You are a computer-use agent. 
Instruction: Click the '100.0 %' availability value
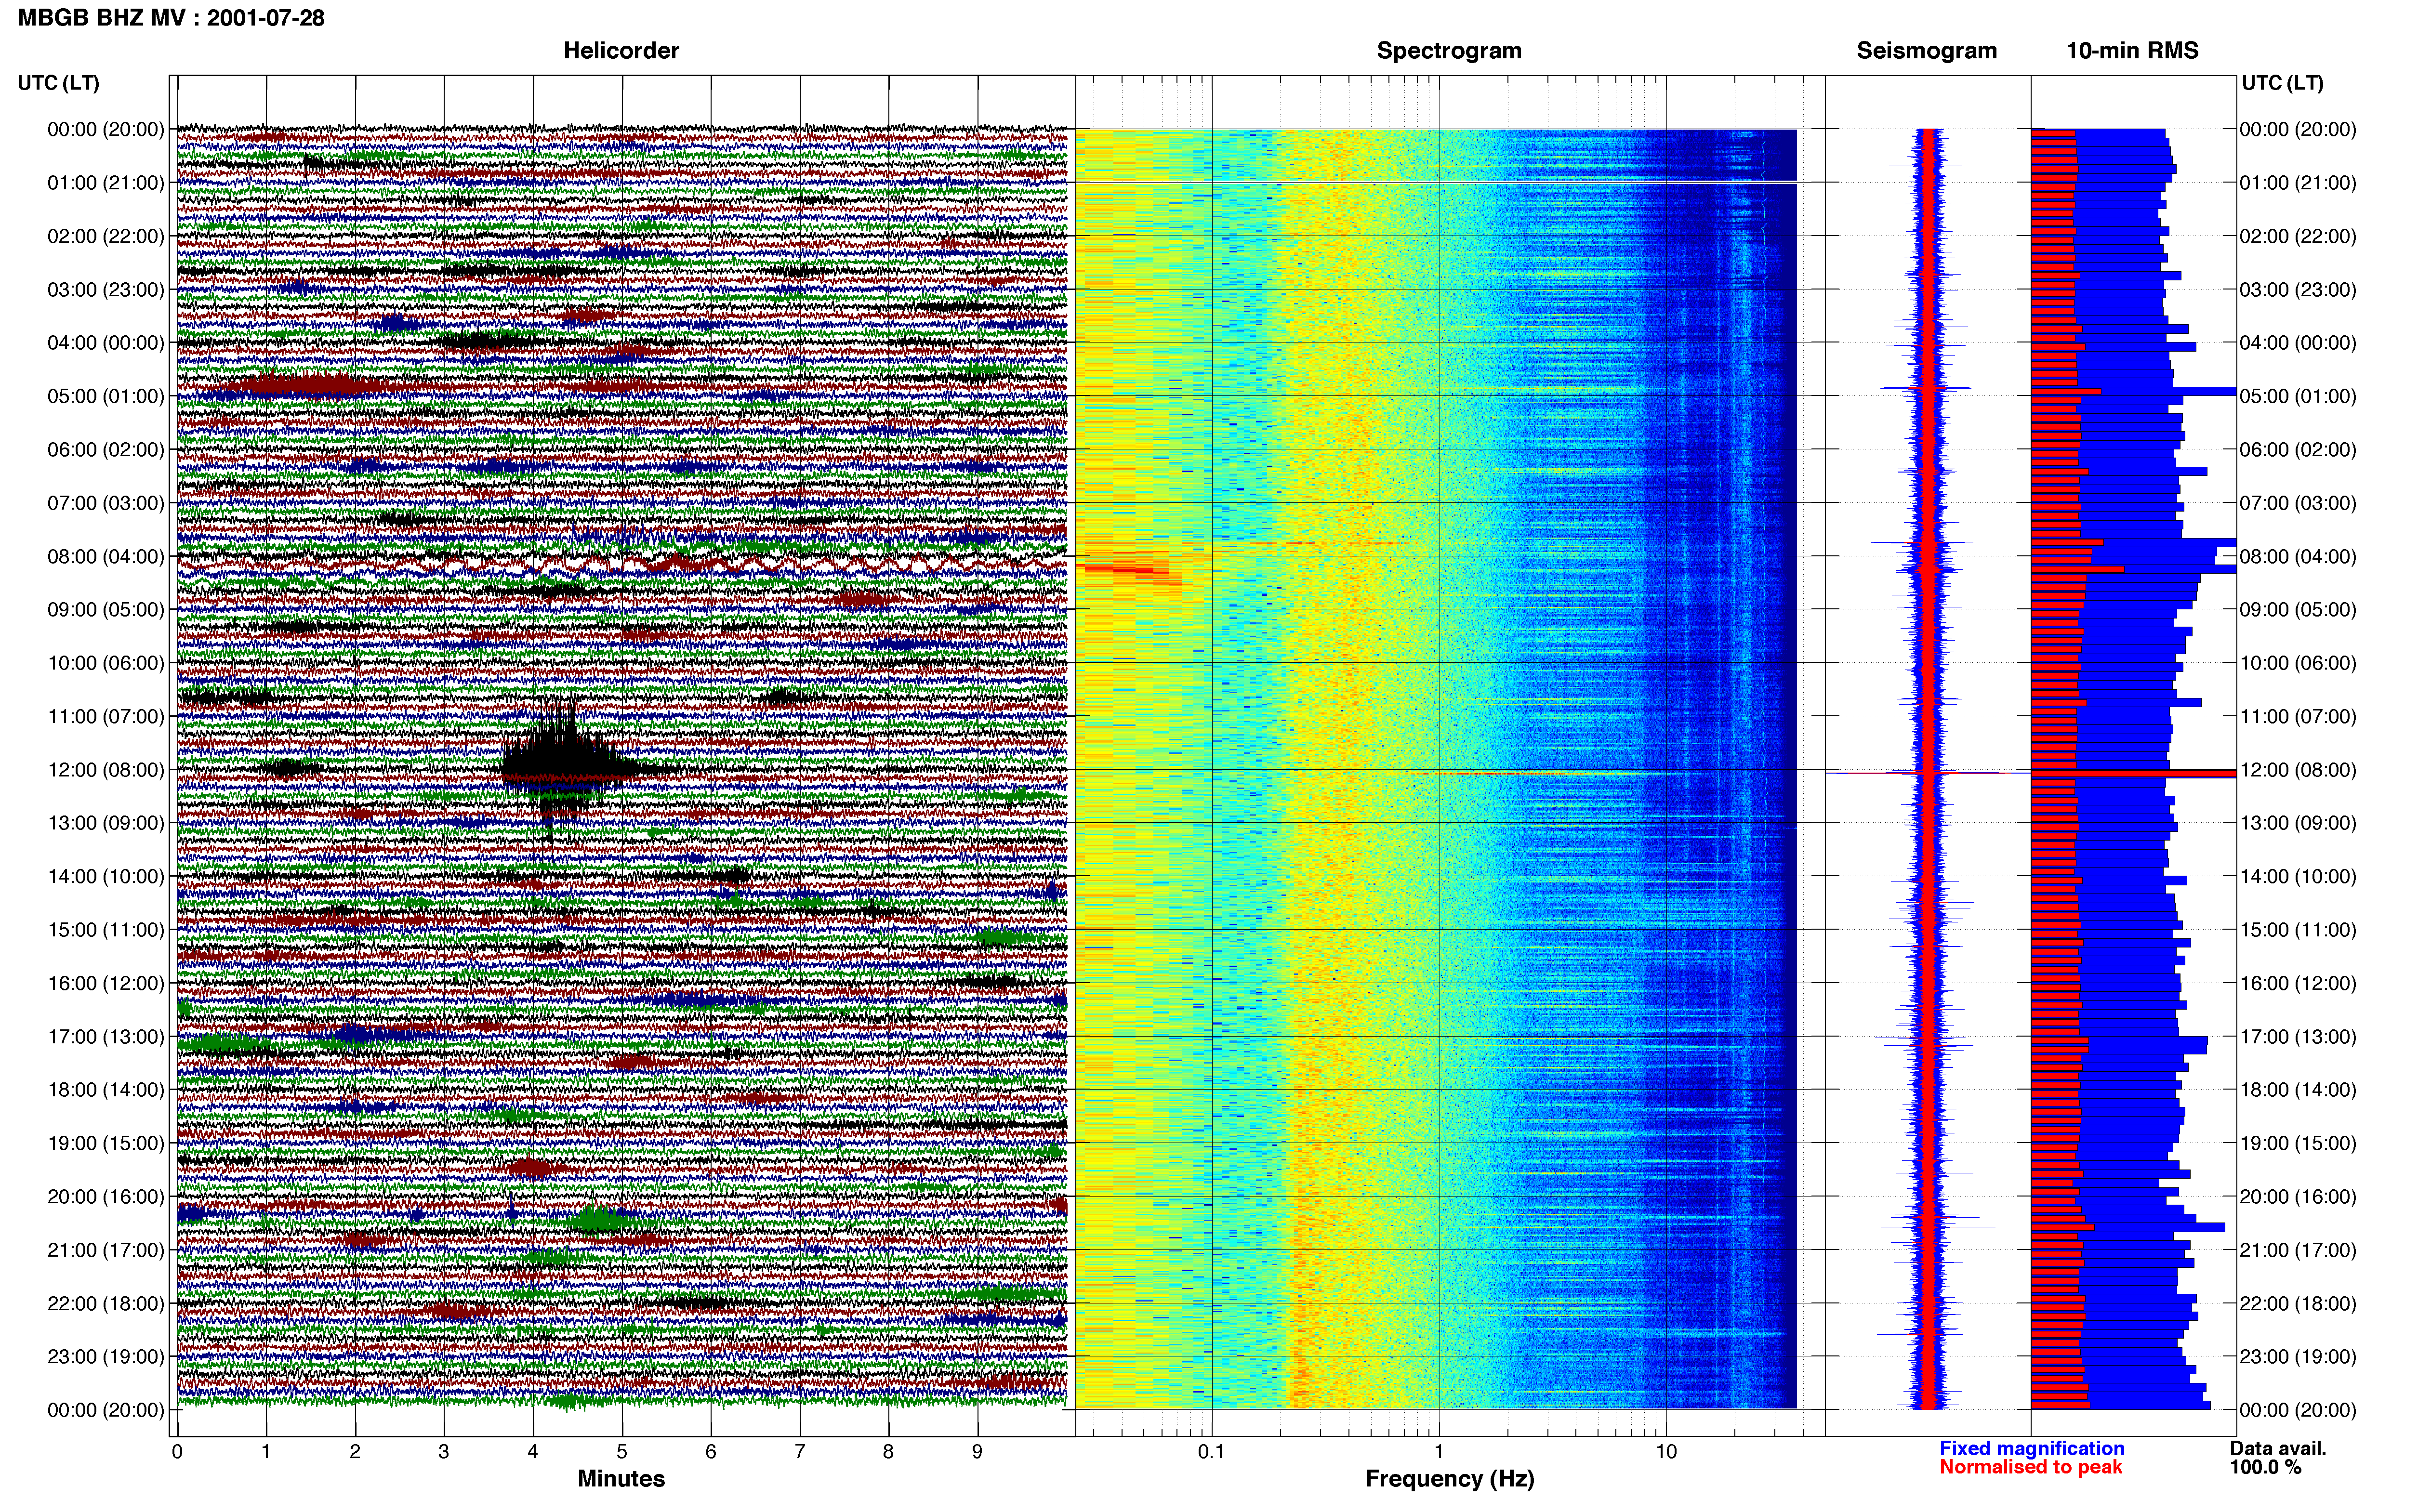click(2265, 1468)
